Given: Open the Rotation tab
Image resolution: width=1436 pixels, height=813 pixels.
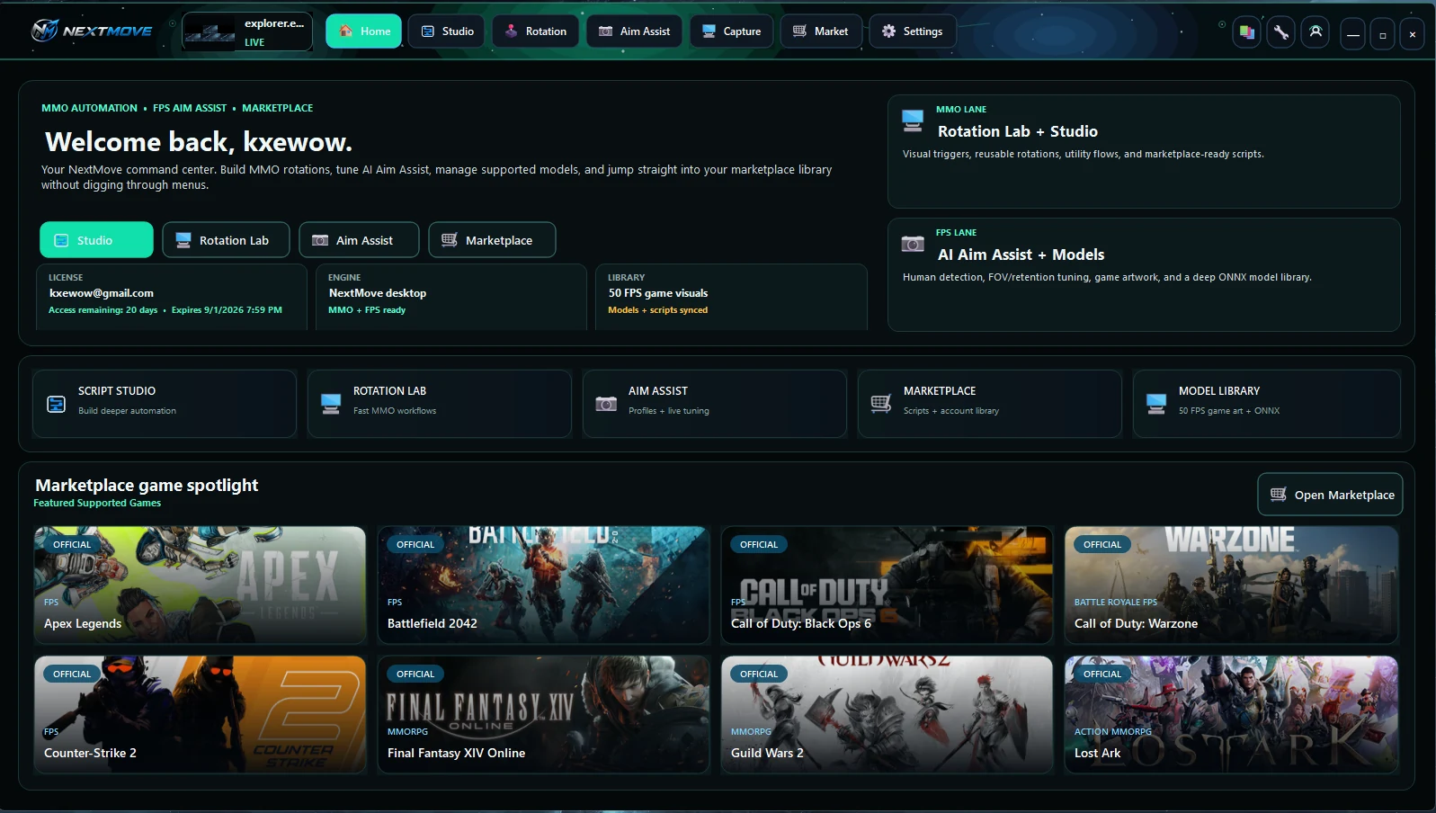Looking at the screenshot, I should [x=535, y=31].
